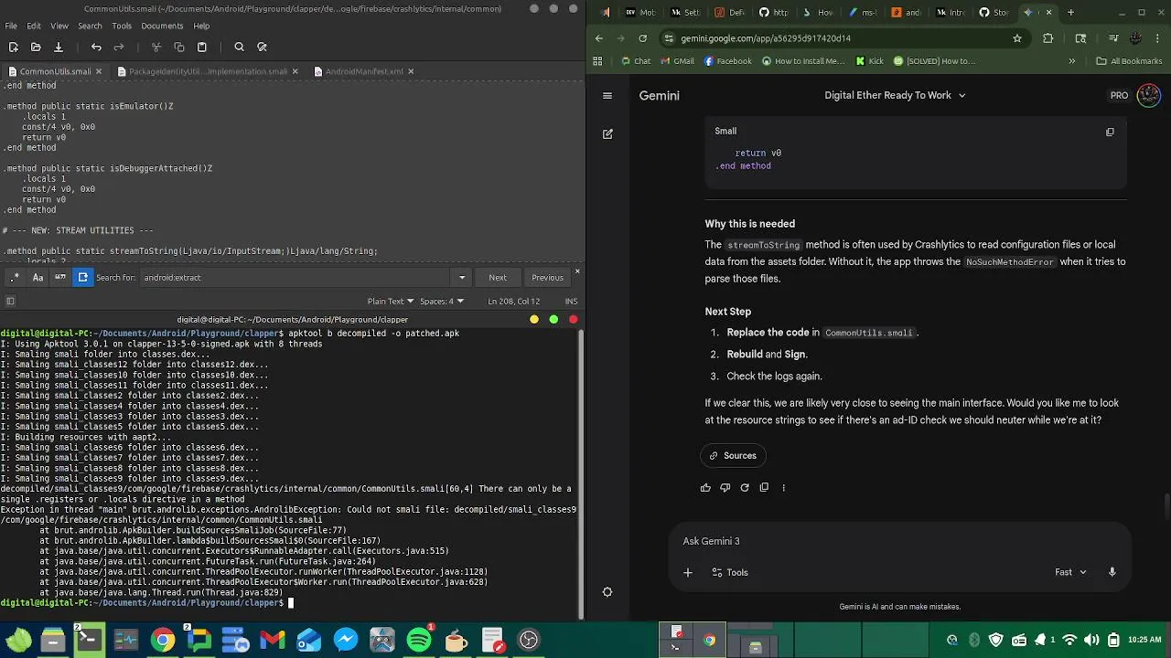1171x658 pixels.
Task: Open the Tools menu in editor
Action: [x=122, y=26]
